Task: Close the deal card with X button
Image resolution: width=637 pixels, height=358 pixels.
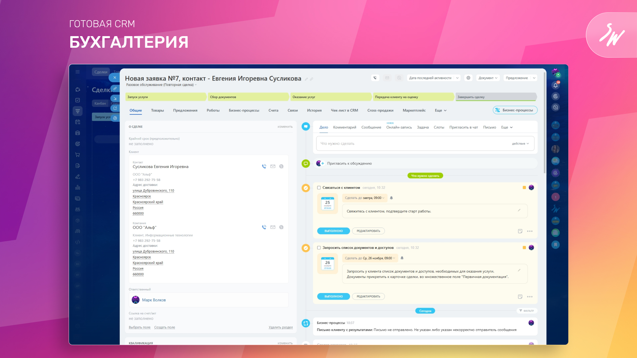Action: (114, 78)
